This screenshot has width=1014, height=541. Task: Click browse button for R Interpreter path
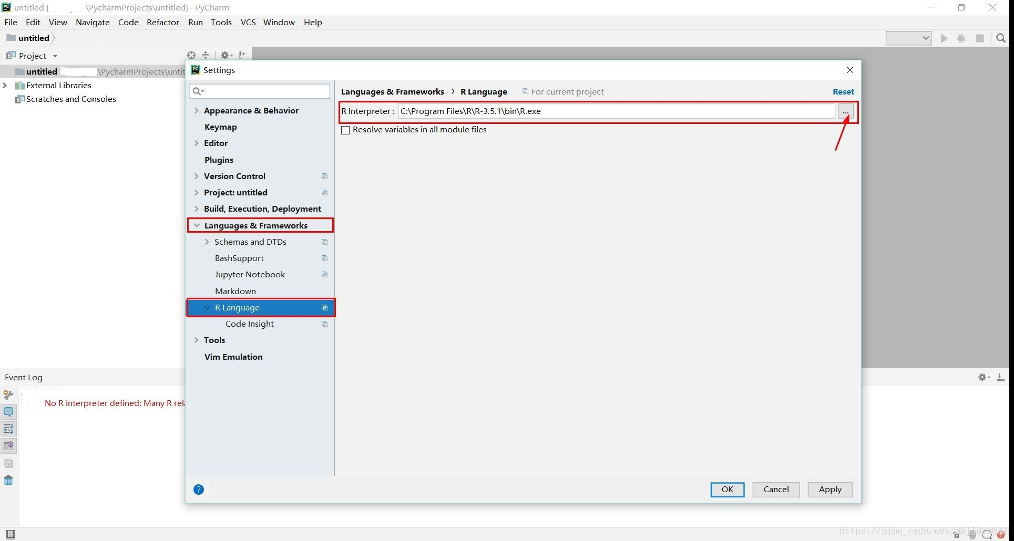click(x=846, y=111)
